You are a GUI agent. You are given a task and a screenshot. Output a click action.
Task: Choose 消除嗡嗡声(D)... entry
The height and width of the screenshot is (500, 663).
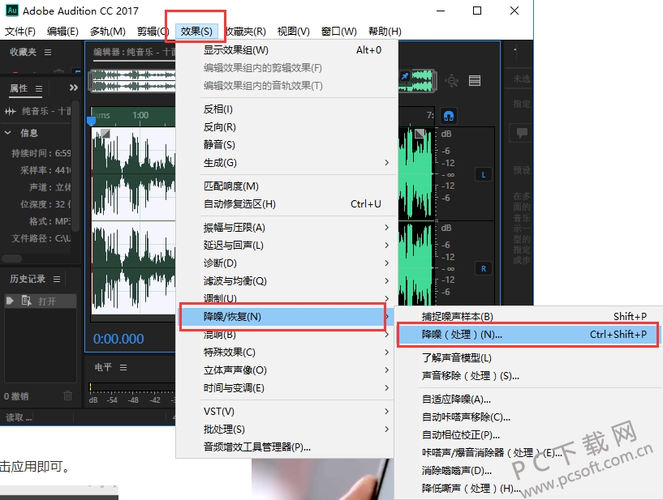[x=528, y=470]
